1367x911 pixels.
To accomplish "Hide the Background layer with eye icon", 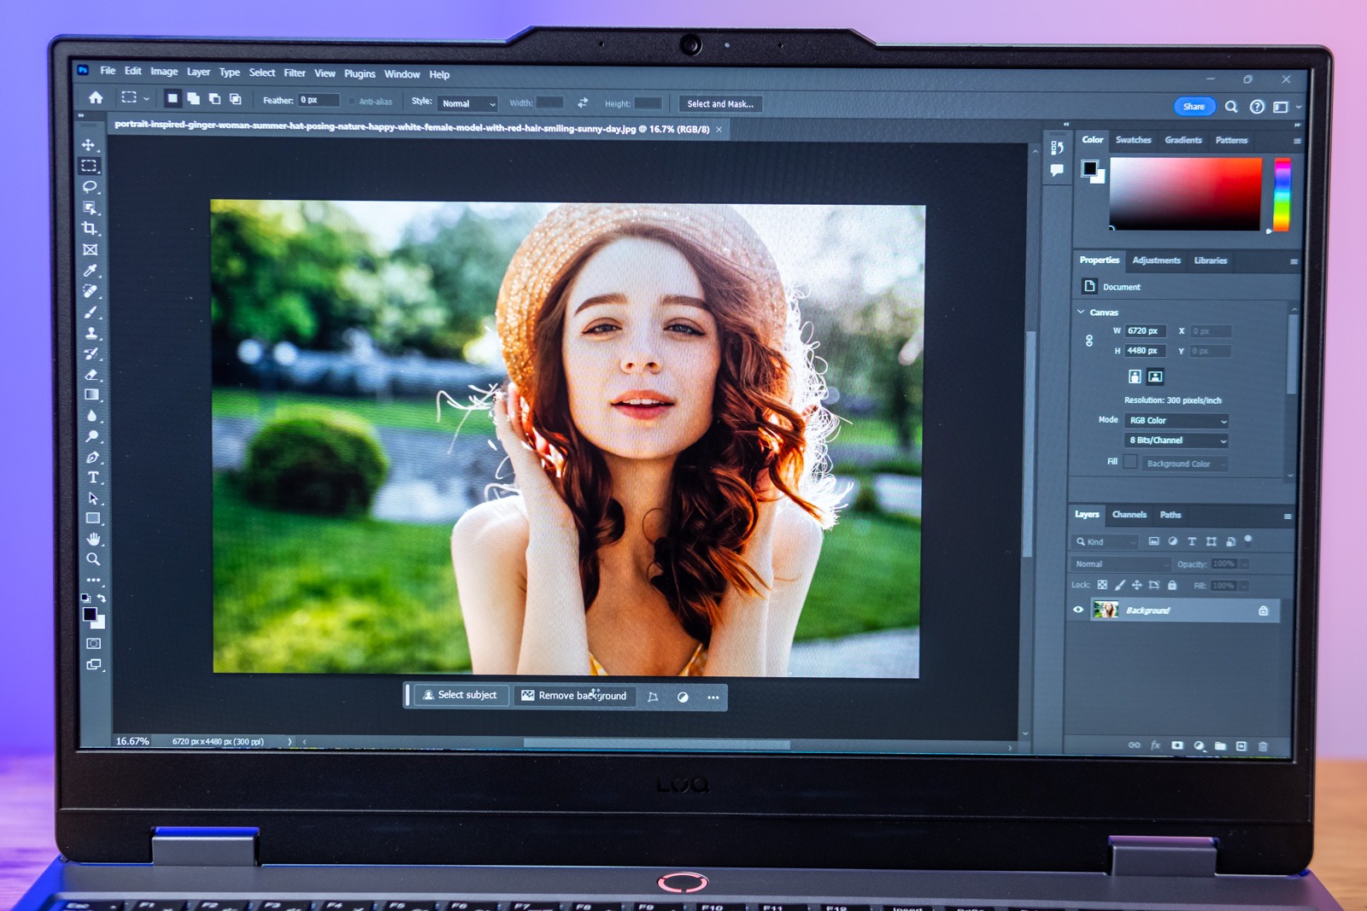I will click(1078, 610).
